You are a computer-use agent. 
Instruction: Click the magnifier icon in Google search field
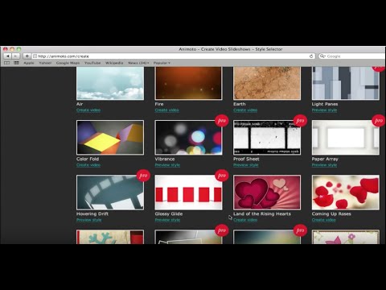click(322, 56)
